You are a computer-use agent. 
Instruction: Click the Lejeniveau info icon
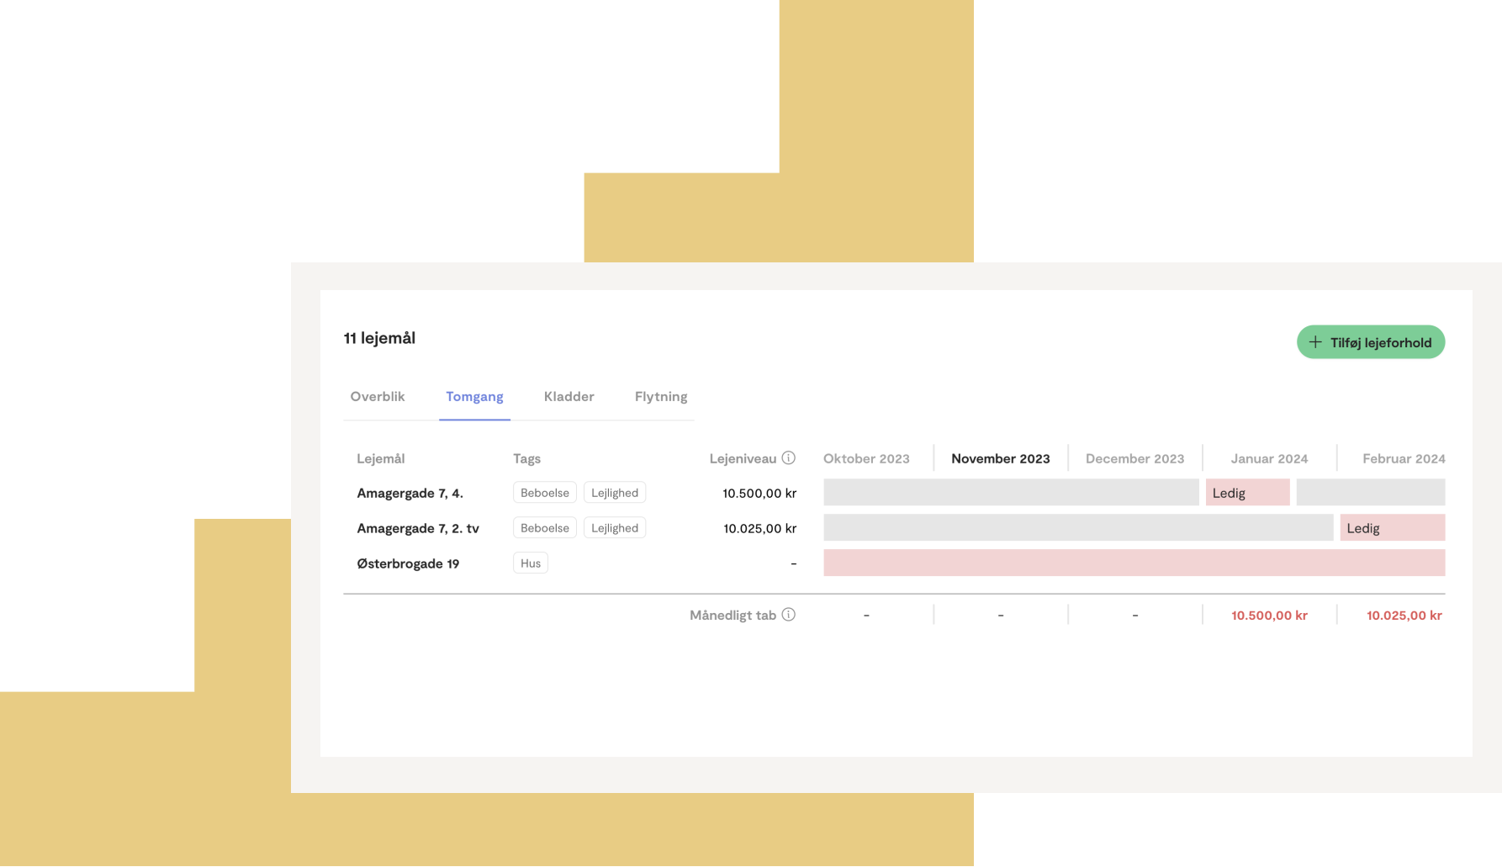click(788, 458)
